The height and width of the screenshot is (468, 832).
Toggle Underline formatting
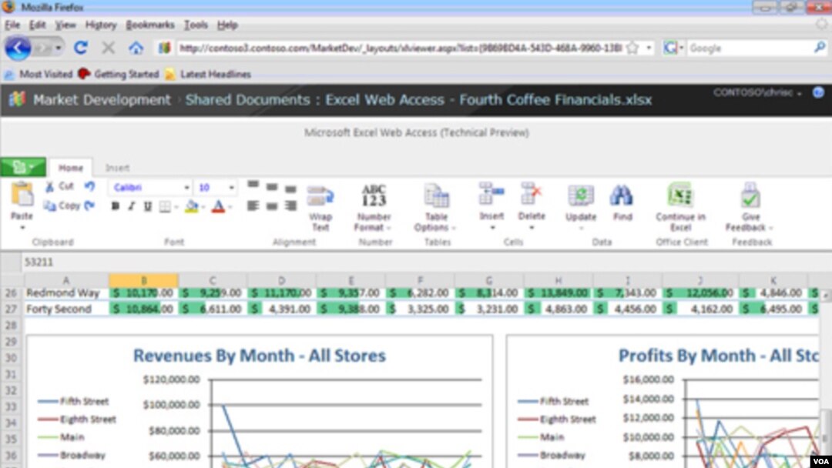[148, 207]
